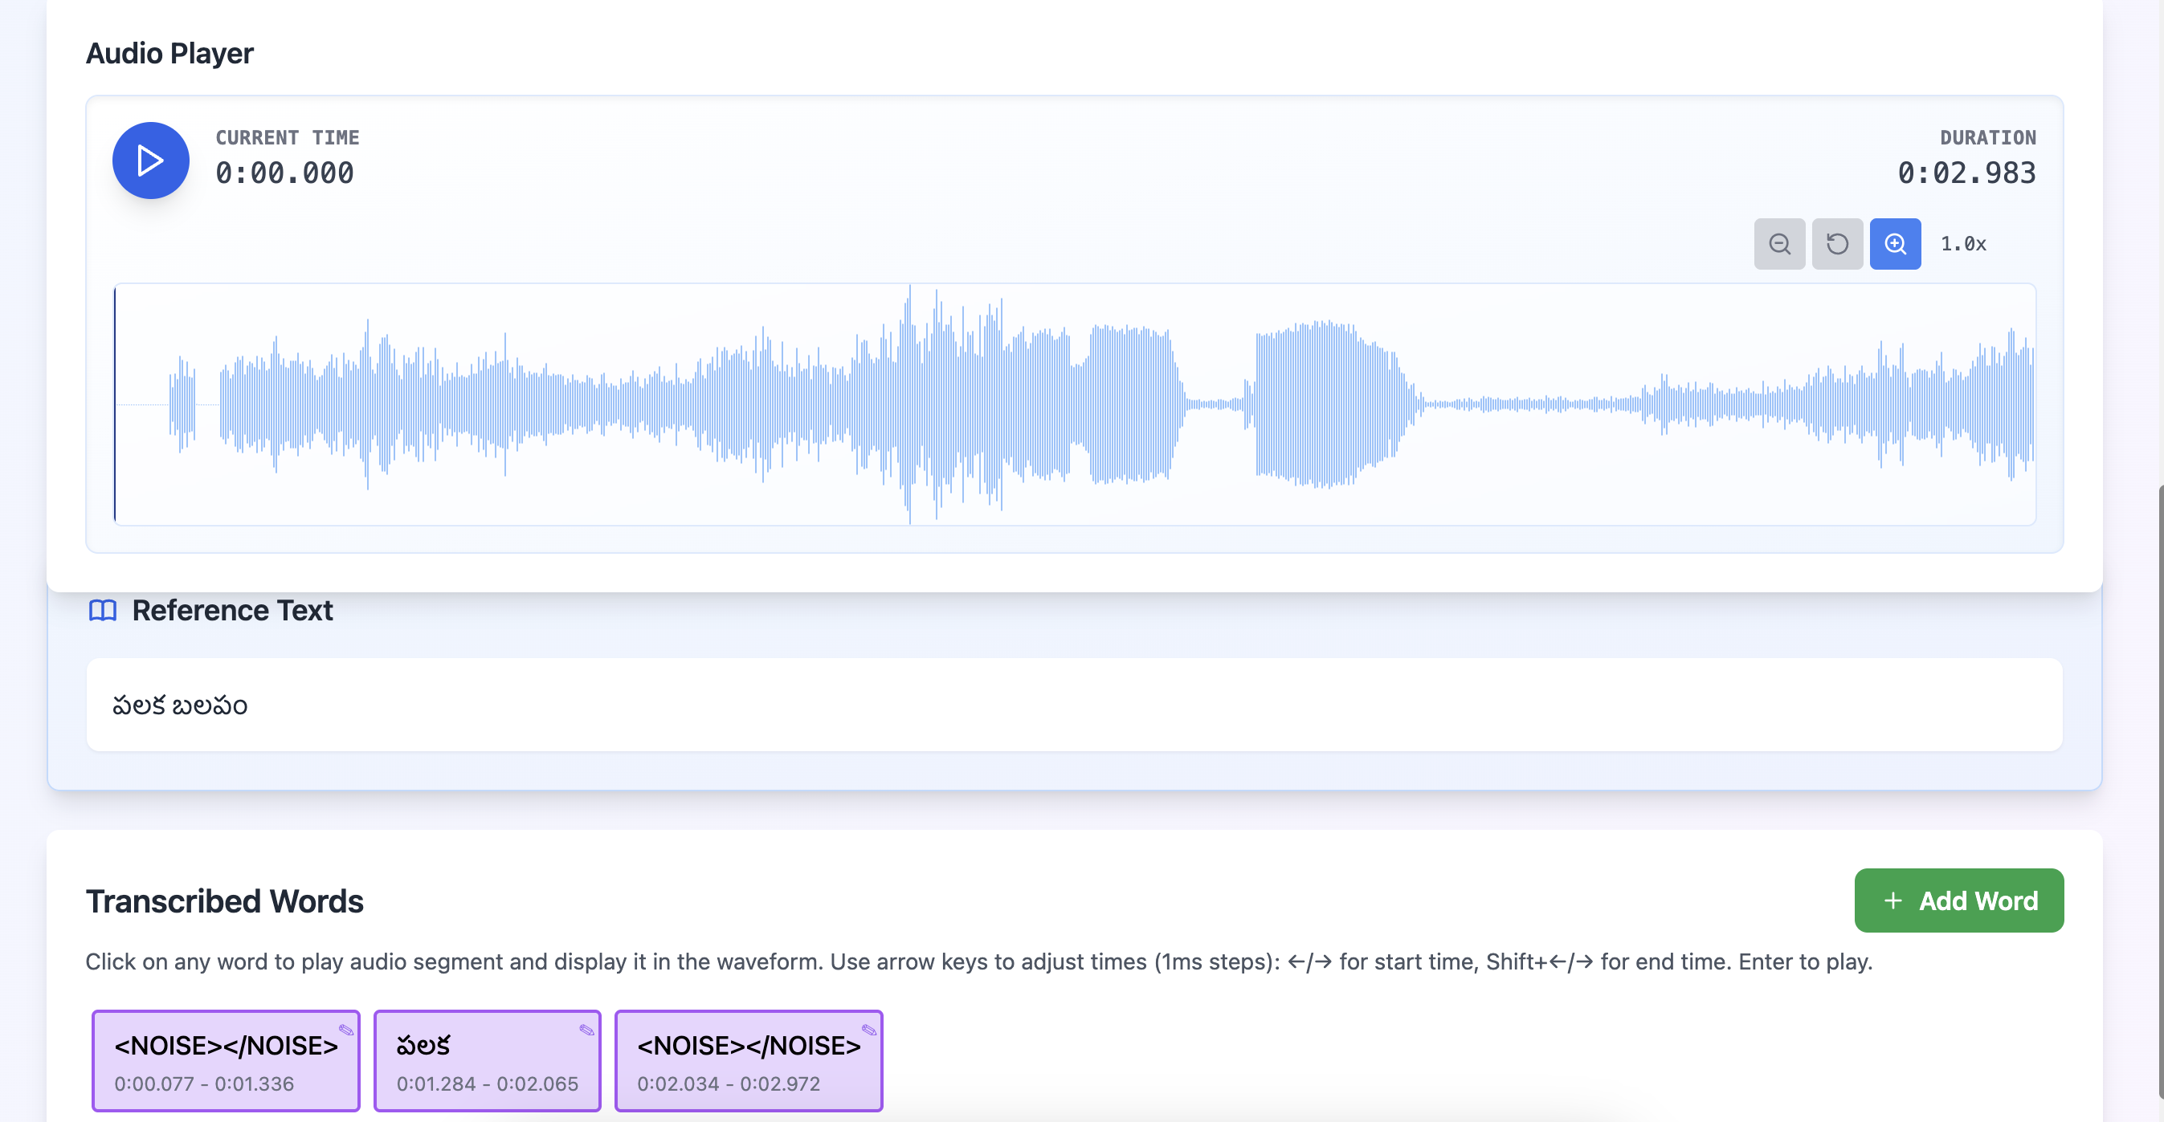The width and height of the screenshot is (2164, 1122).
Task: Select the పలక word chip
Action: coord(487,1061)
